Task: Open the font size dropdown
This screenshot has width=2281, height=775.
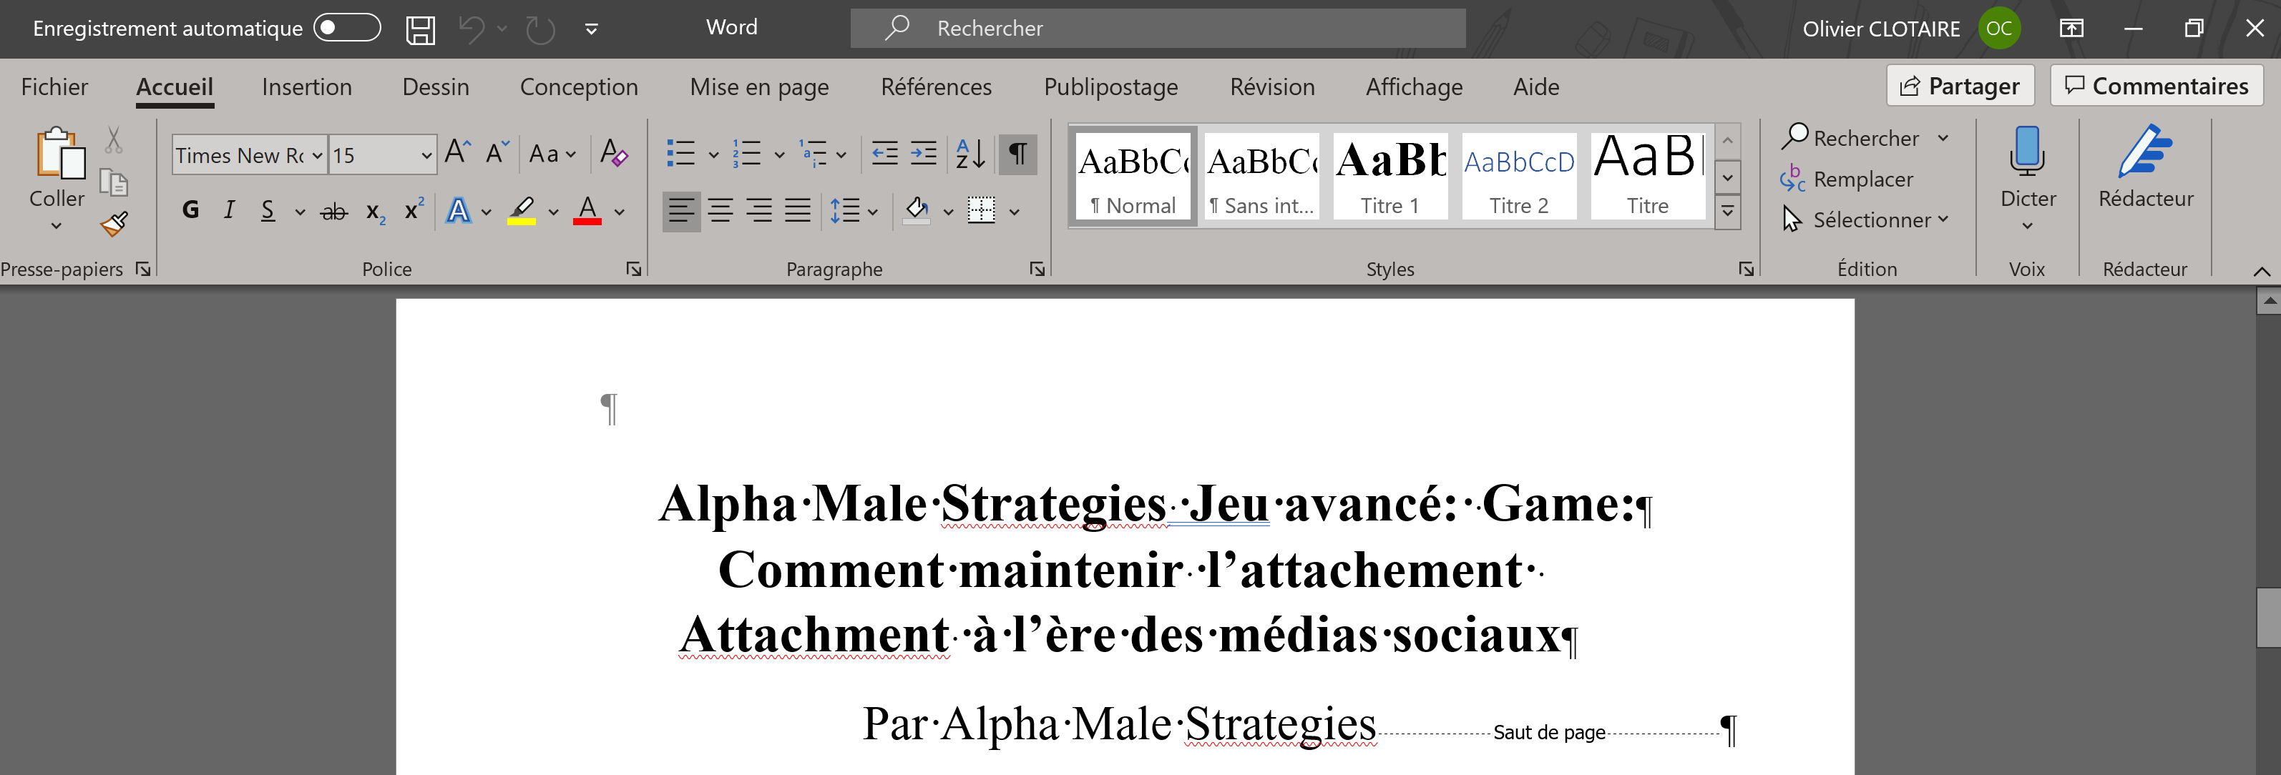Action: point(426,155)
